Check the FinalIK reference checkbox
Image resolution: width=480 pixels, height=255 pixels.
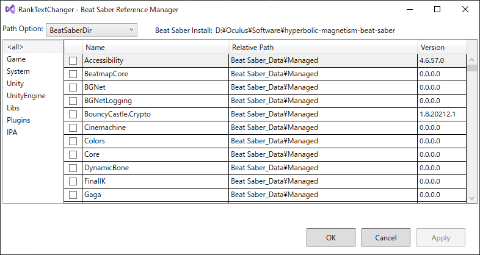tap(73, 182)
